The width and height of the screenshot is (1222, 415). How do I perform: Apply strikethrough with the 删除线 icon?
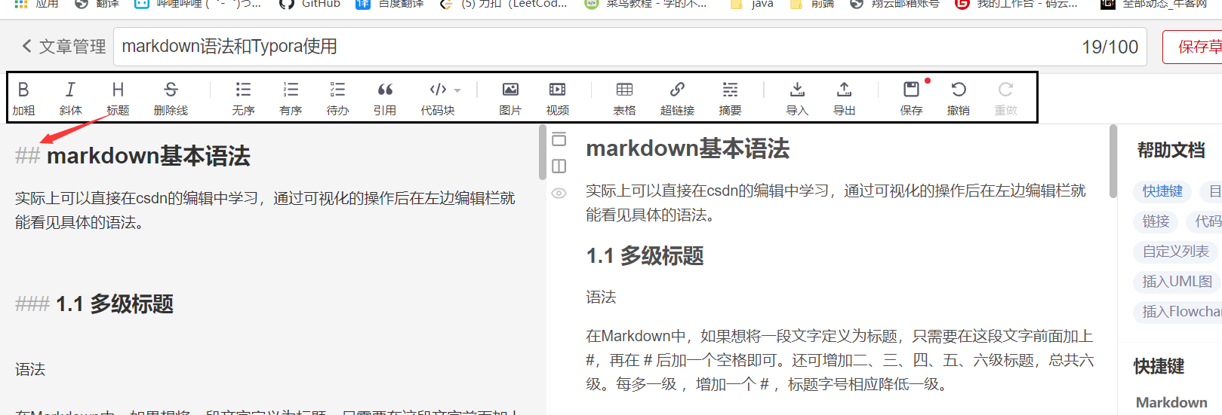(171, 98)
